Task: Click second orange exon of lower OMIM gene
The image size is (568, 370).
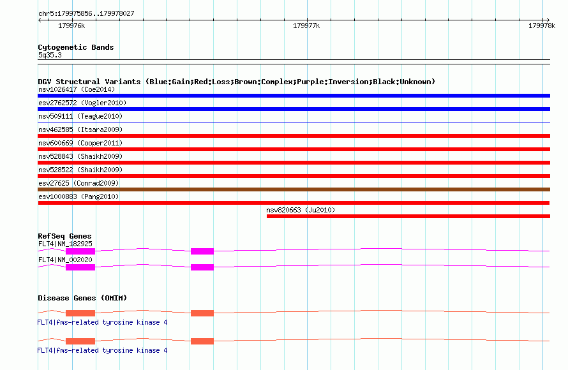Action: pos(202,341)
